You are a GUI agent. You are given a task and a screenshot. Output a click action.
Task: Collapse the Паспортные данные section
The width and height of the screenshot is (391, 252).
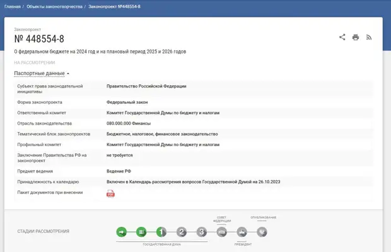[x=42, y=74]
